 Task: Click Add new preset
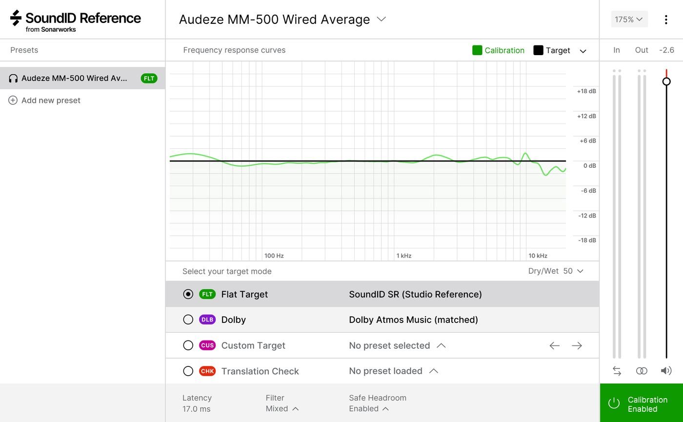(44, 100)
